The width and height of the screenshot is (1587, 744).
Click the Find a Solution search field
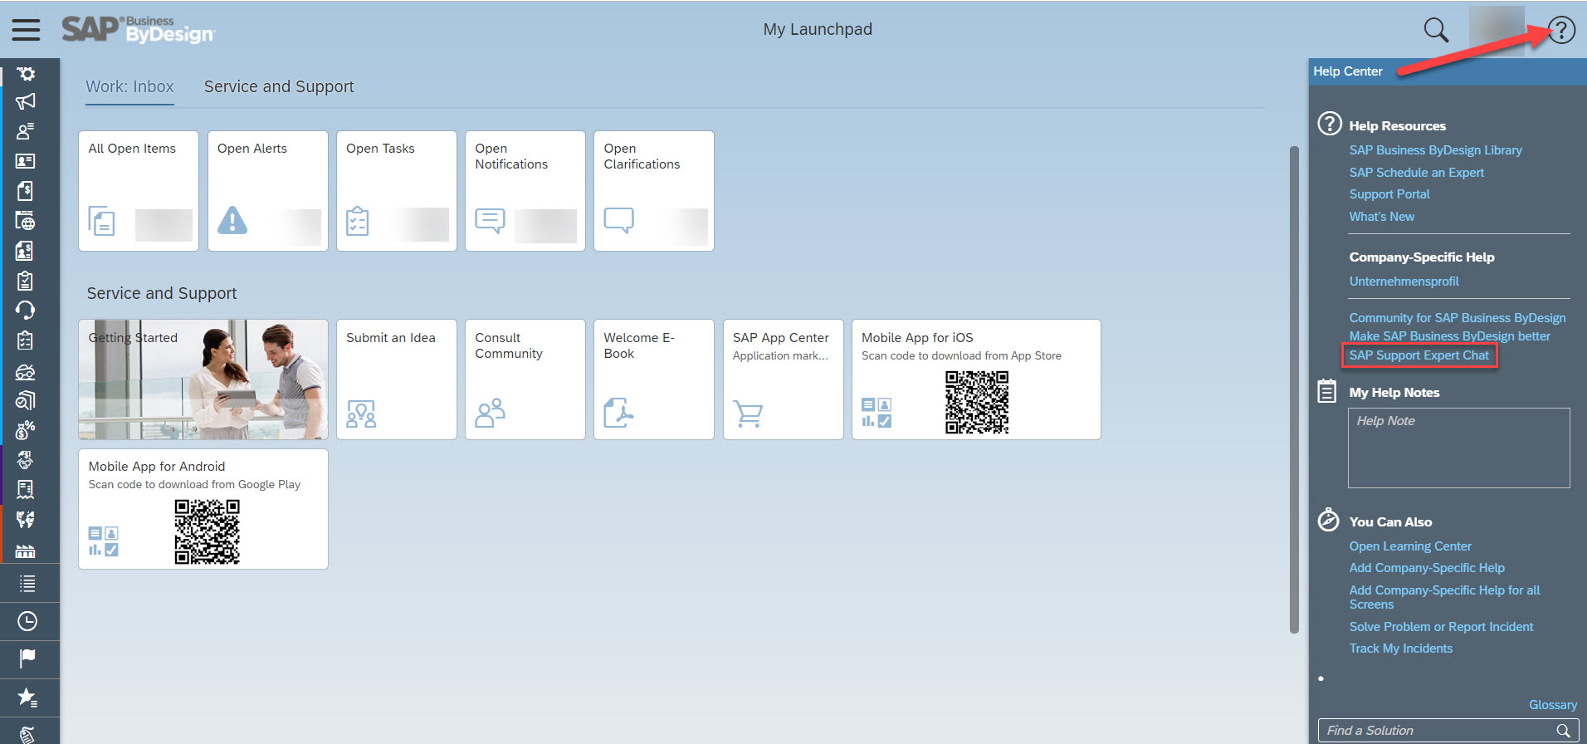[1448, 731]
